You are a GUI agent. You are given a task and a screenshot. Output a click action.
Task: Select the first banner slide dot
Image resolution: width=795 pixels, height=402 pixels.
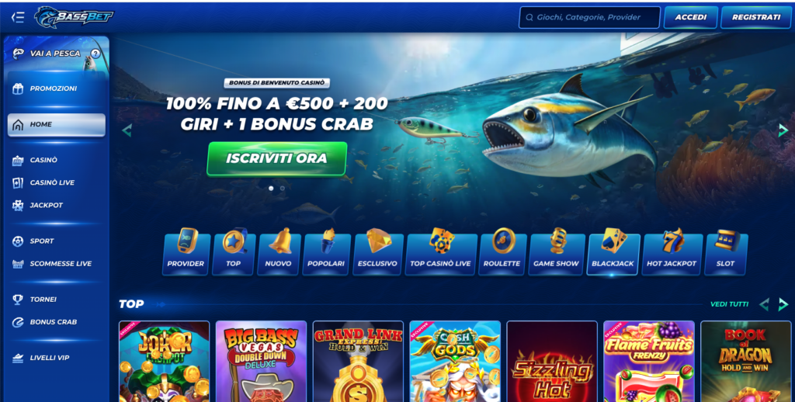[271, 188]
